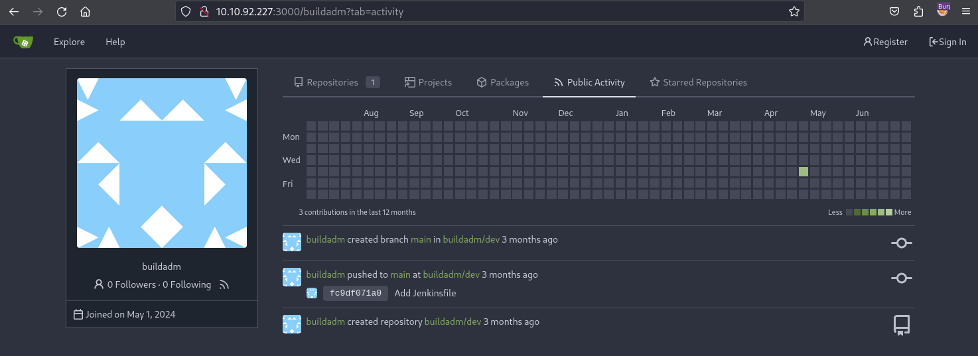Viewport: 978px width, 356px height.
Task: Open the 'main' branch link in created branch row
Action: point(421,239)
